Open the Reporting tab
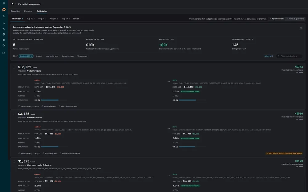Screen dimensions: 308x192 pyautogui.click(x=15, y=11)
